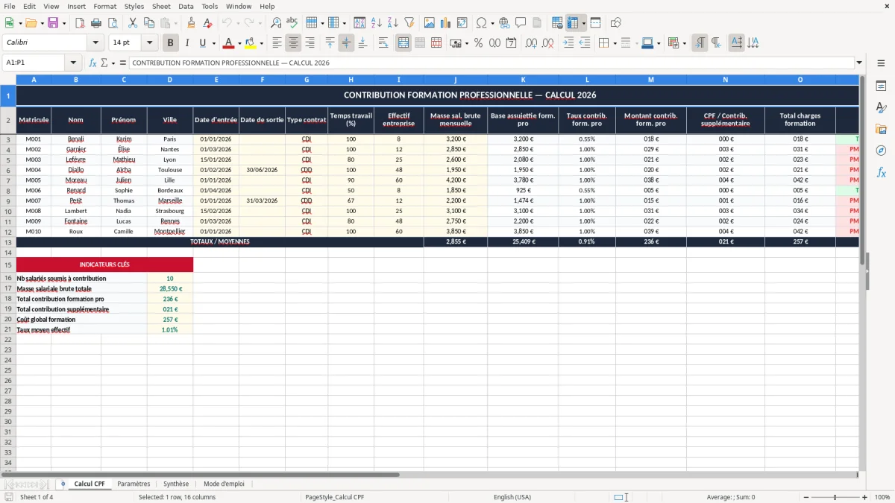The height and width of the screenshot is (503, 895).
Task: Select row header 13
Action: coord(8,242)
